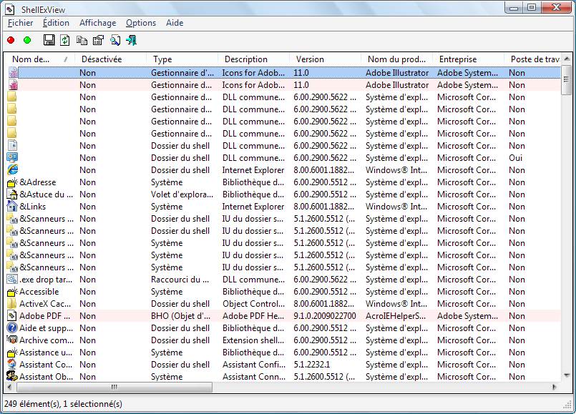Open the Affichage menu
The image size is (576, 414).
point(98,23)
